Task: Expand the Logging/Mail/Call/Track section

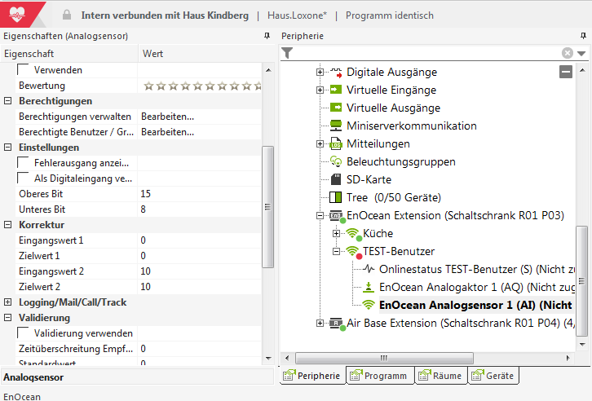Action: point(7,302)
